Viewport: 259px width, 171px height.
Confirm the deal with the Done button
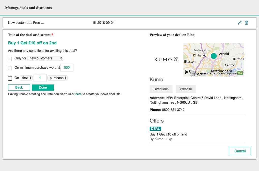43,88
